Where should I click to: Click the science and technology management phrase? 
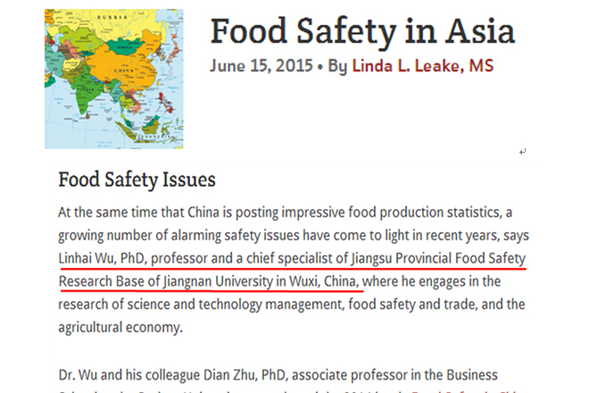point(238,305)
